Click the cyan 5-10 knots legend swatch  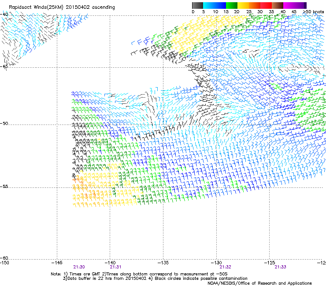coord(209,5)
